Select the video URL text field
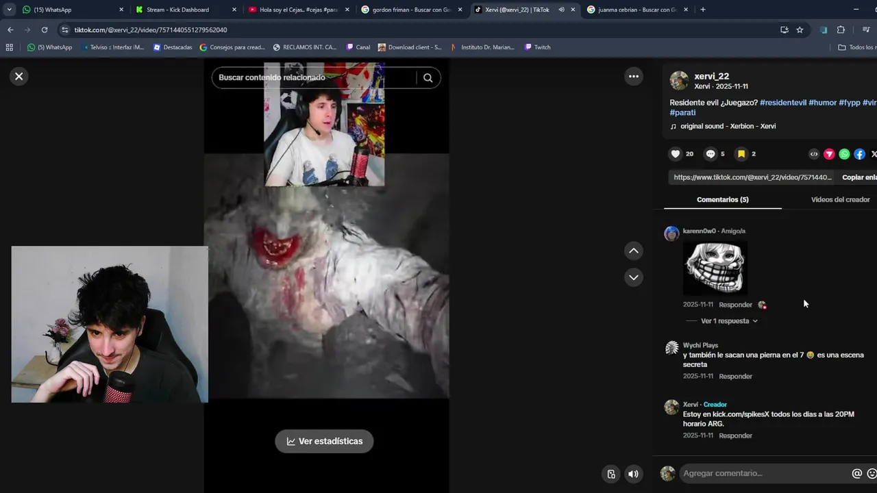Image resolution: width=877 pixels, height=493 pixels. (x=752, y=177)
